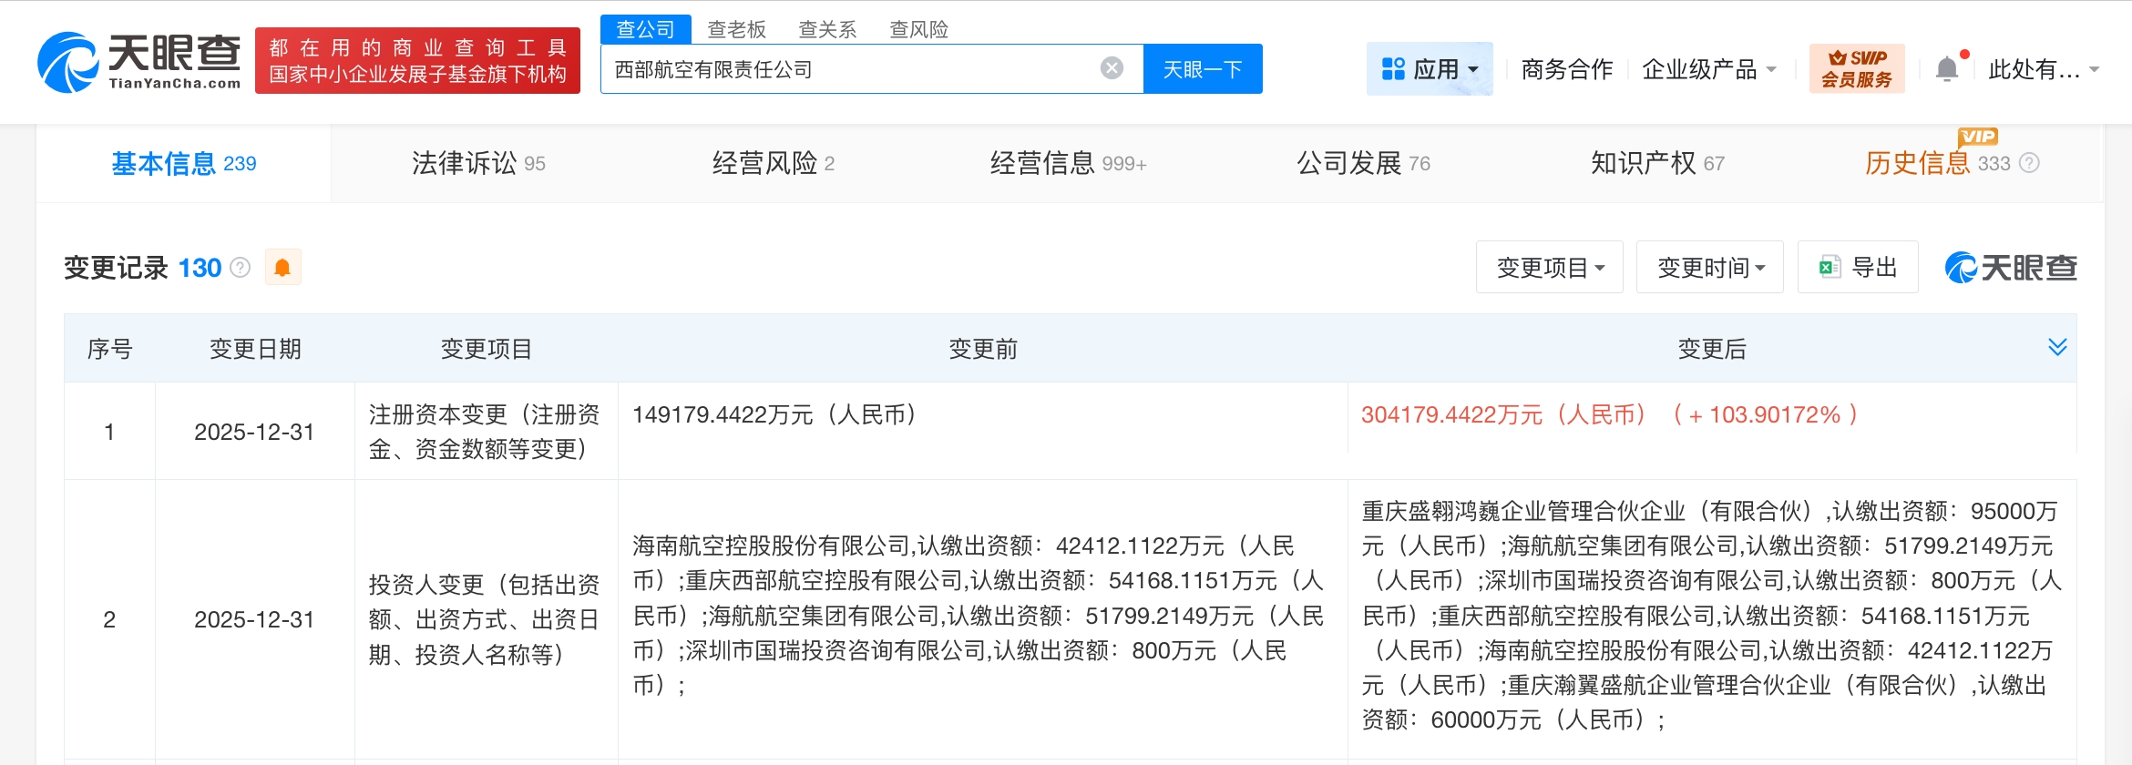This screenshot has width=2132, height=765.
Task: Click the TianYanCha logo
Action: [x=139, y=62]
